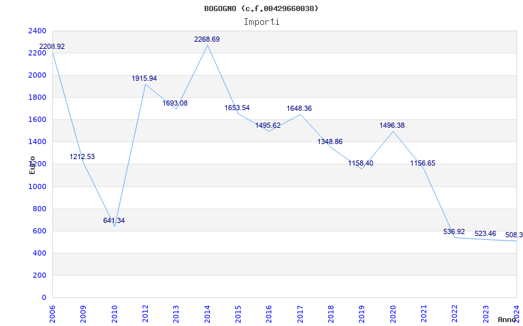
Task: Select the data label 536.92
Action: click(454, 231)
